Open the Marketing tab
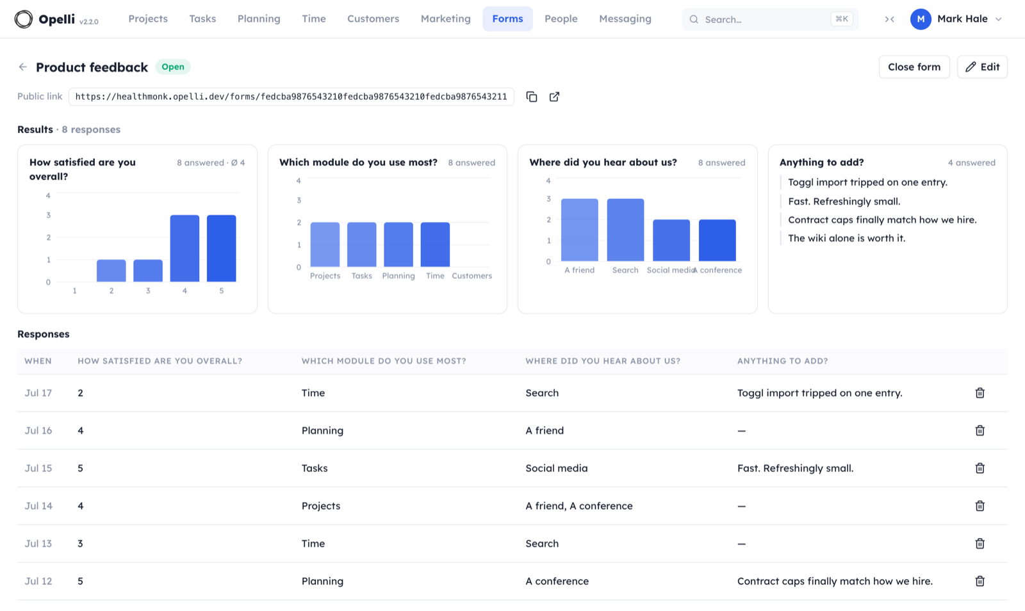Viewport: 1025px width, 611px height. (446, 19)
